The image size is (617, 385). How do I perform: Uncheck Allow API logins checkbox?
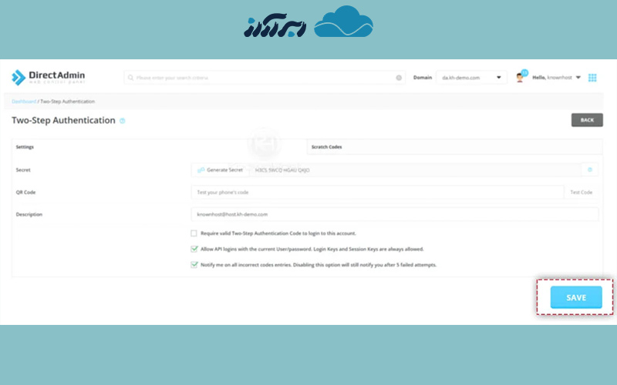click(194, 249)
